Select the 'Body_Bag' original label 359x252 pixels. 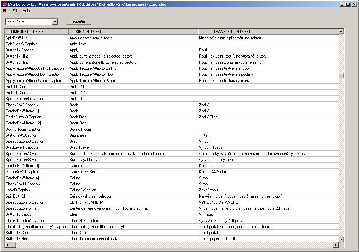click(x=134, y=123)
